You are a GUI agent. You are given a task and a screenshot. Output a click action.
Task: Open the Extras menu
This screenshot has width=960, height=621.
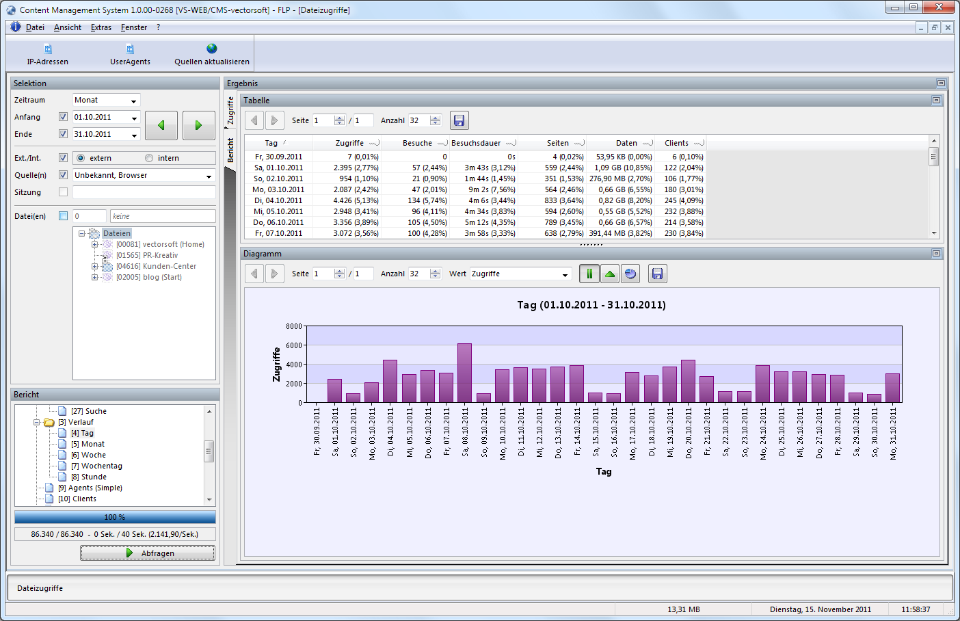[101, 27]
